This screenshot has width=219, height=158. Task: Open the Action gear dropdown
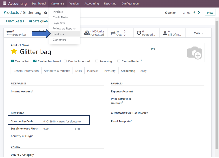171,13
